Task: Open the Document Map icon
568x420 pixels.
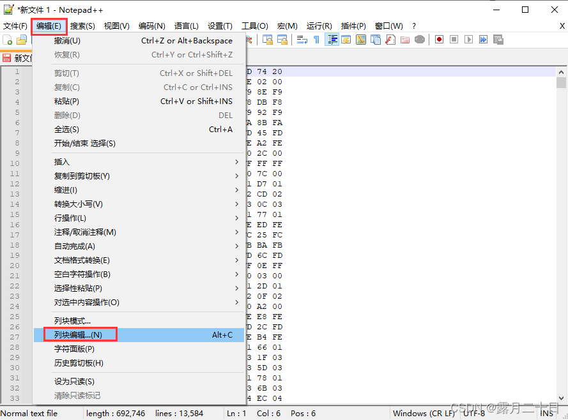Action: point(361,40)
